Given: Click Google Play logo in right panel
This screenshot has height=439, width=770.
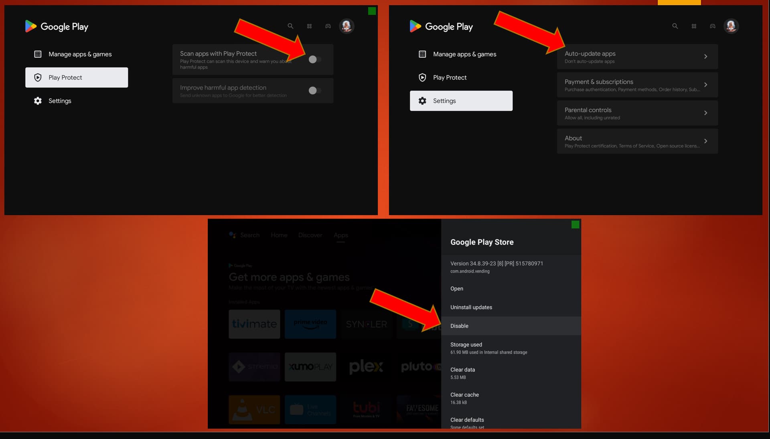Looking at the screenshot, I should (441, 26).
